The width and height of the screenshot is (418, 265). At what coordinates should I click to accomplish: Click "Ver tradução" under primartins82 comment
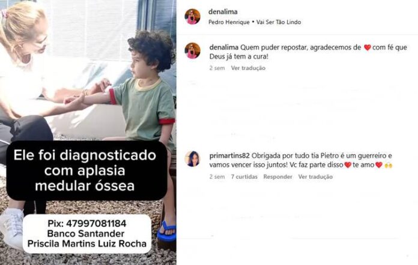point(315,177)
